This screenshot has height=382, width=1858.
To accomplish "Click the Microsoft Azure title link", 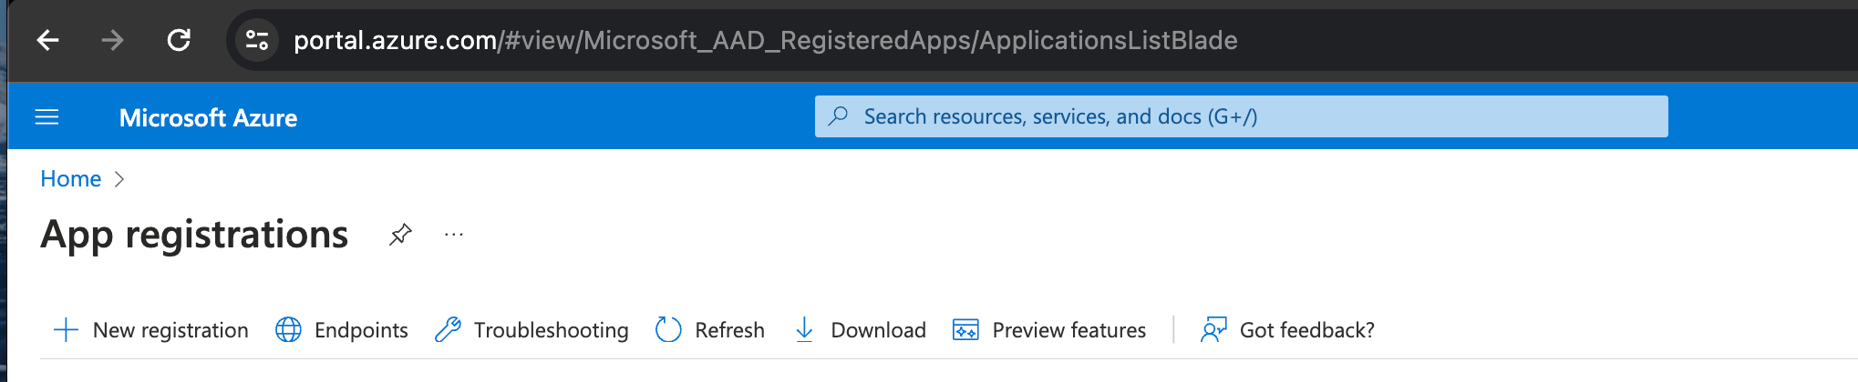I will (208, 118).
